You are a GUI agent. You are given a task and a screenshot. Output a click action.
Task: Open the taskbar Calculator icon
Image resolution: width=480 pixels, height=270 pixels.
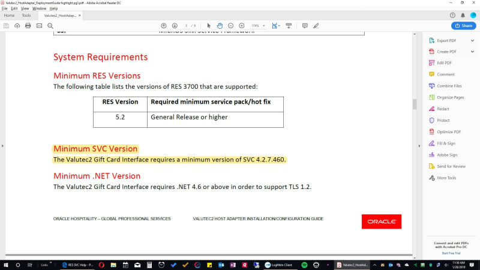tap(149, 265)
